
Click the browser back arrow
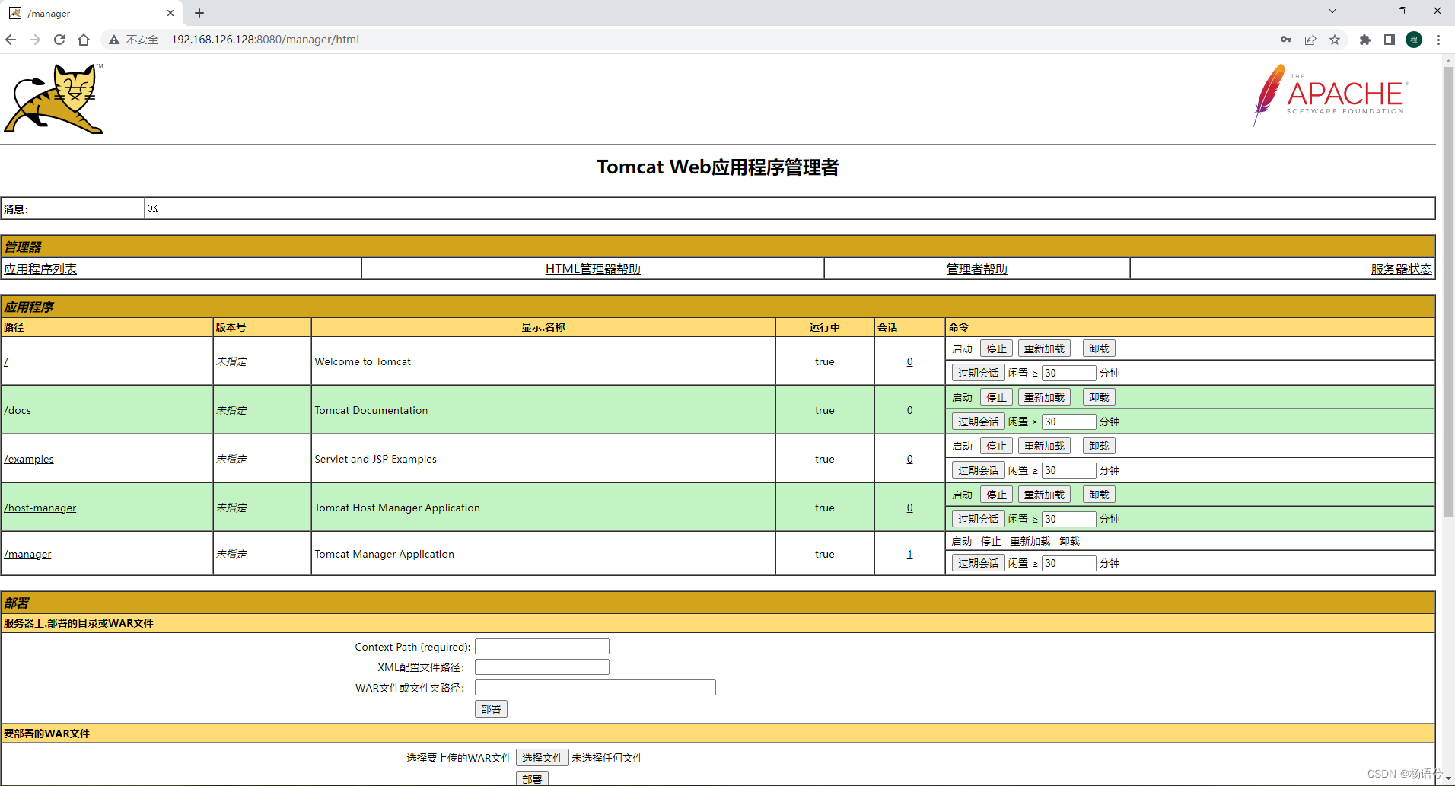coord(11,40)
